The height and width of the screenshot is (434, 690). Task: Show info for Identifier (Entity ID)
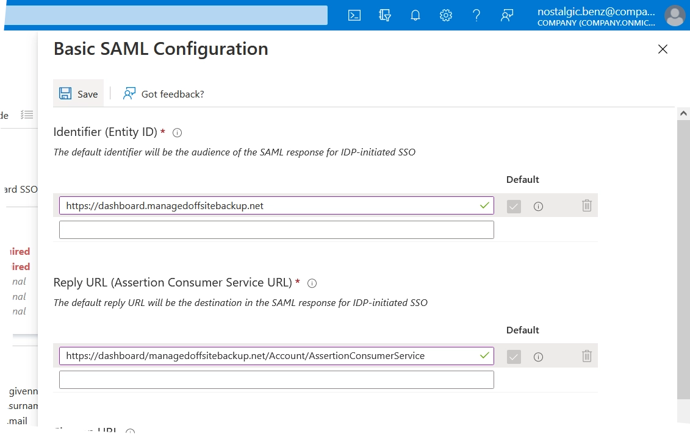[x=177, y=133]
